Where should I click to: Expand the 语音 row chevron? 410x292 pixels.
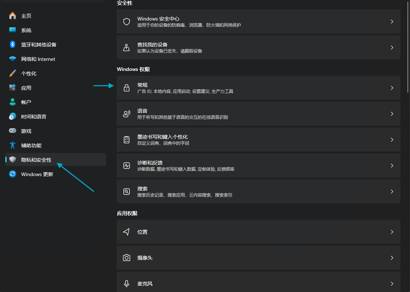tap(392, 114)
